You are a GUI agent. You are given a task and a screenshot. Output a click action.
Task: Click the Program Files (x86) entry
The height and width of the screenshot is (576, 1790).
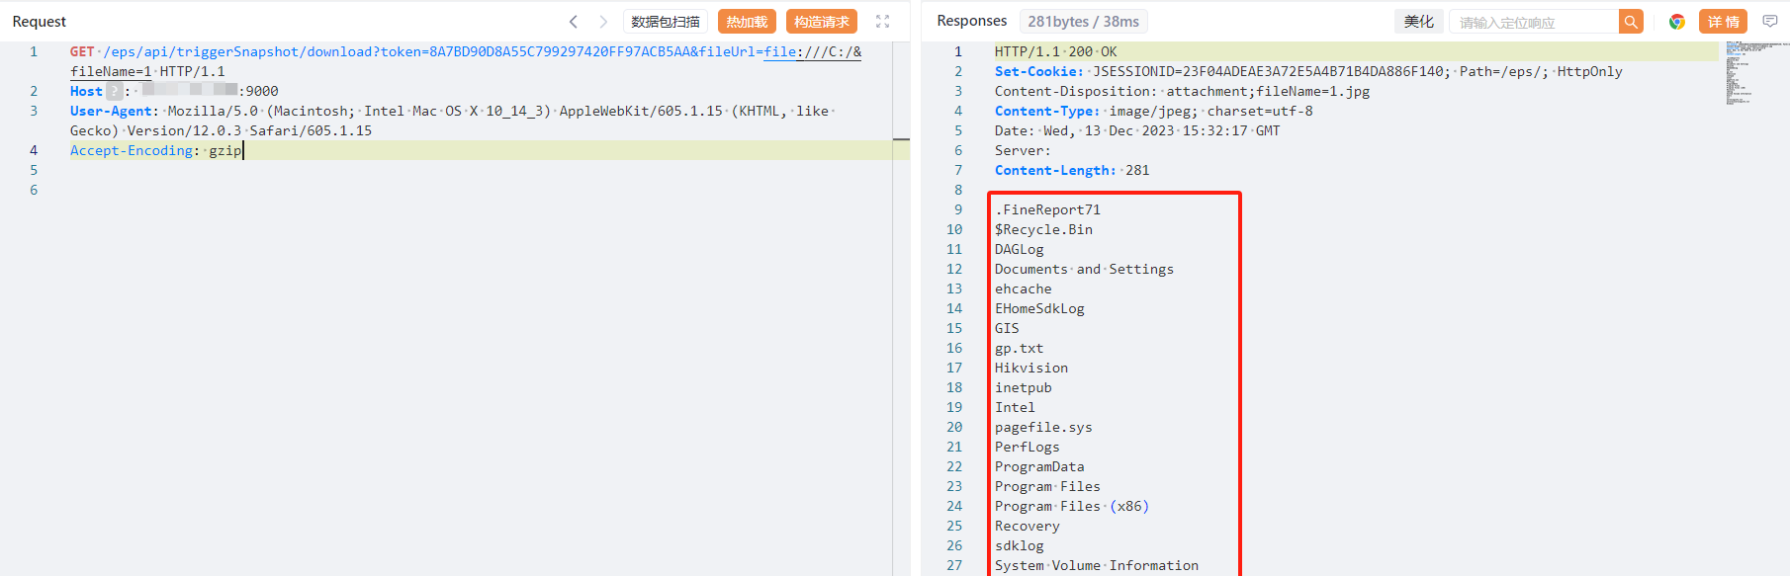[x=1072, y=506]
